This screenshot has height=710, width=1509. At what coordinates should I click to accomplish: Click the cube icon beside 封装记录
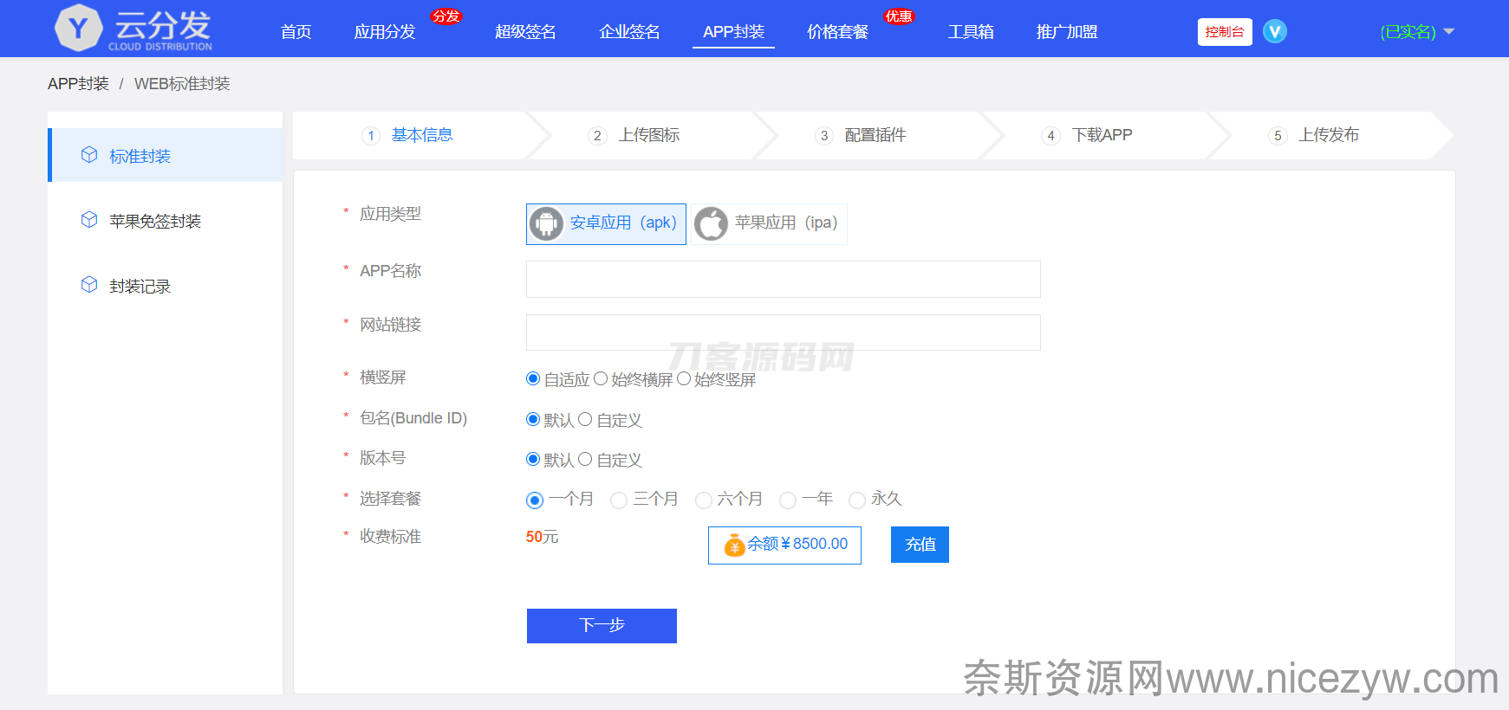tap(89, 285)
